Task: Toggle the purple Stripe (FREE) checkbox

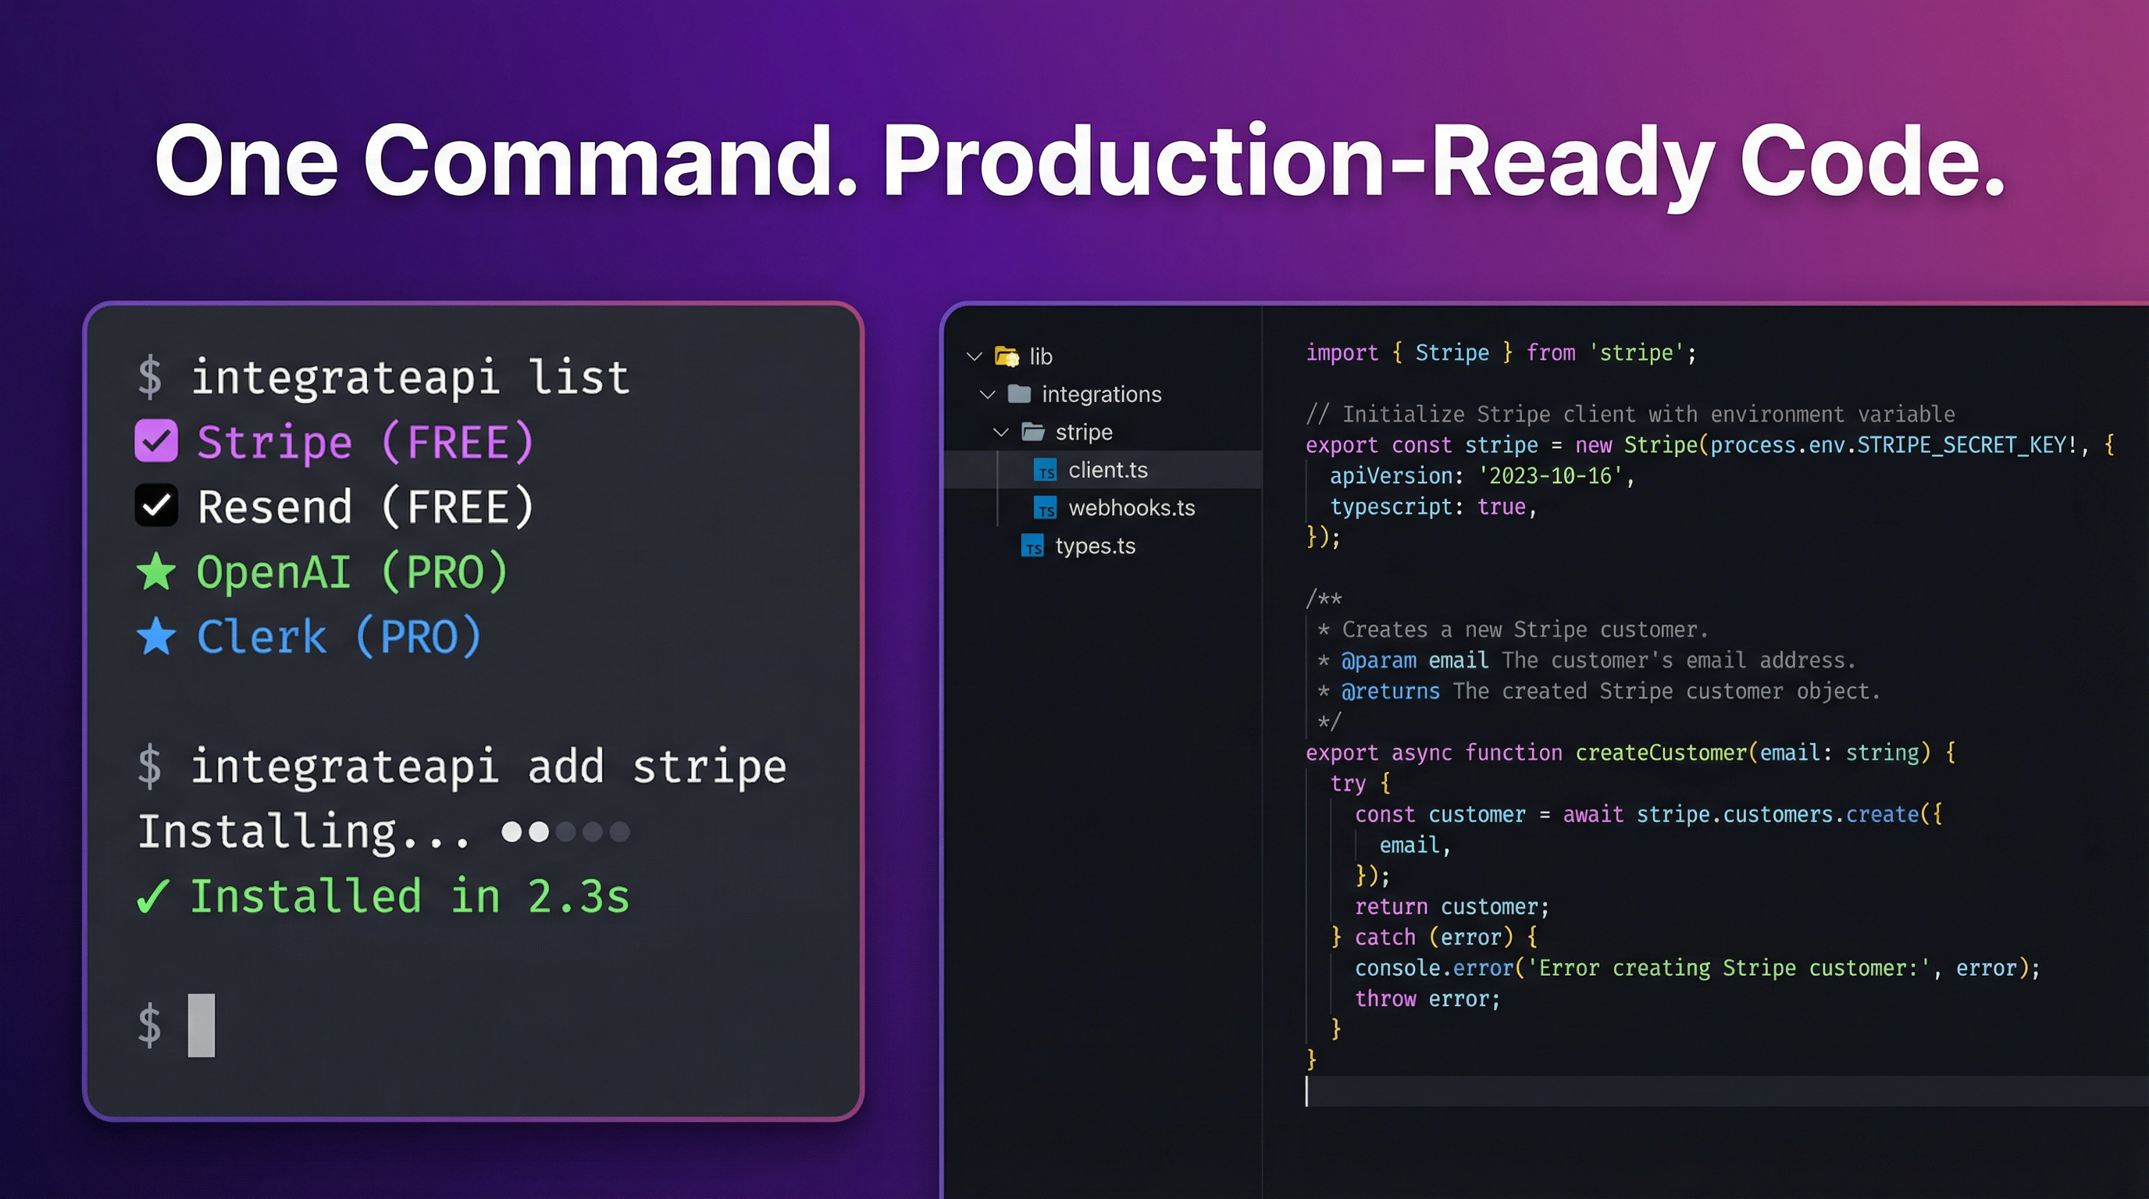Action: click(156, 441)
